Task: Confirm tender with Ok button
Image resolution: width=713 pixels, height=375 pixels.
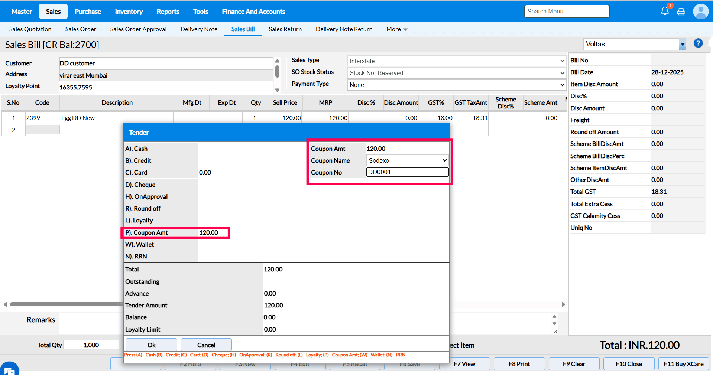Action: pyautogui.click(x=152, y=345)
